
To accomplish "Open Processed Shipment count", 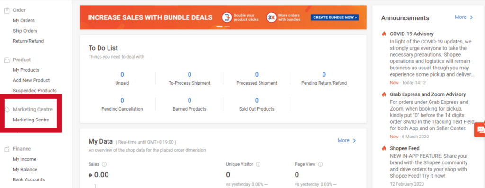I will 257,75.
